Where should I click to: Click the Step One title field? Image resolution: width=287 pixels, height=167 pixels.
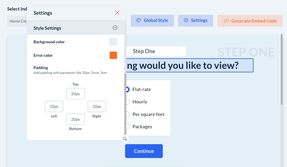click(156, 51)
